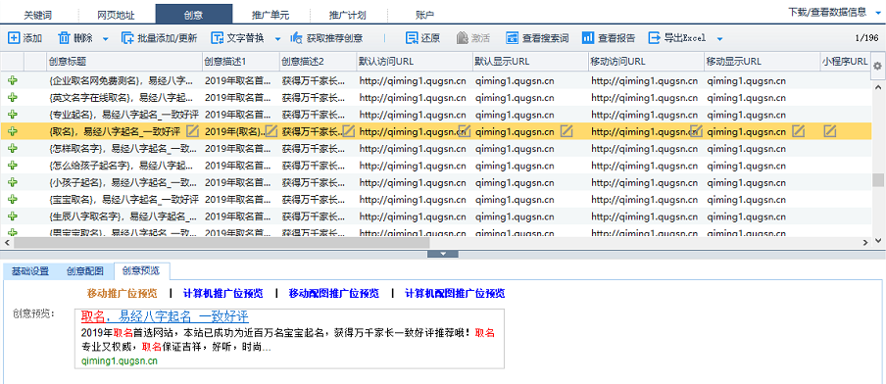Show 移动推广位预览 preview

click(x=123, y=293)
